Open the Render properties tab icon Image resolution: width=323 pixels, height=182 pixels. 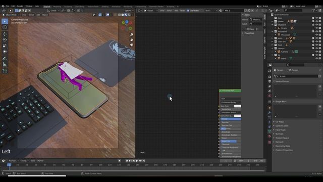coord(270,76)
